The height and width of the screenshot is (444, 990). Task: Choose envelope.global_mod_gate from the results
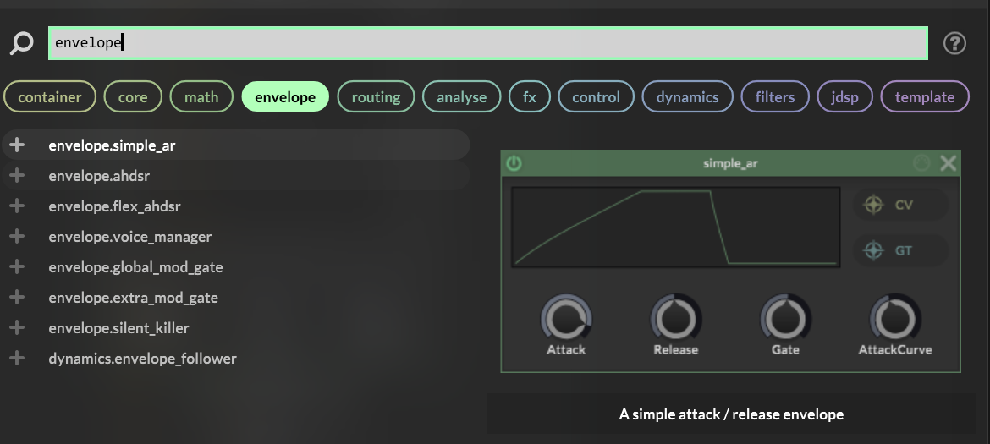(x=135, y=267)
